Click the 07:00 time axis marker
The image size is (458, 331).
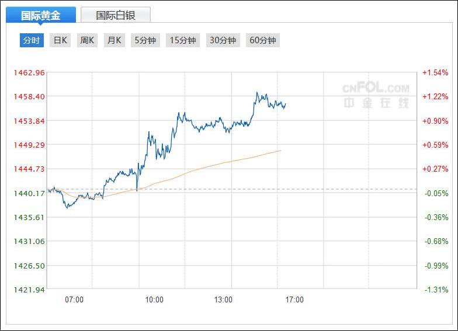click(x=74, y=300)
